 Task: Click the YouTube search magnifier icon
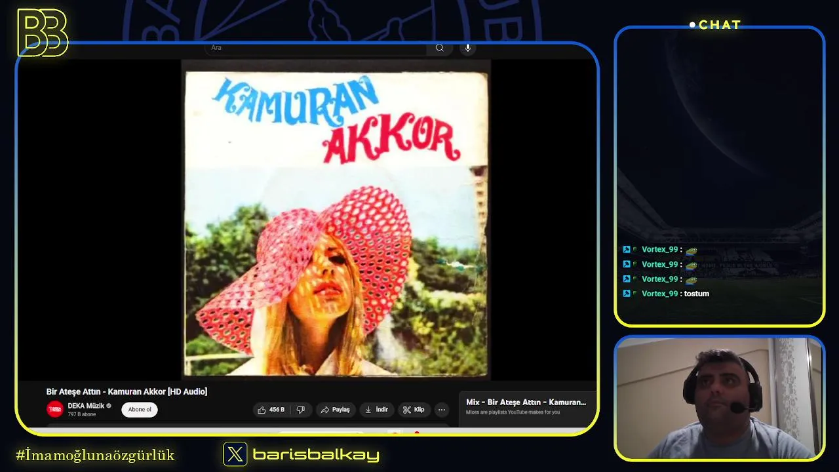point(440,48)
